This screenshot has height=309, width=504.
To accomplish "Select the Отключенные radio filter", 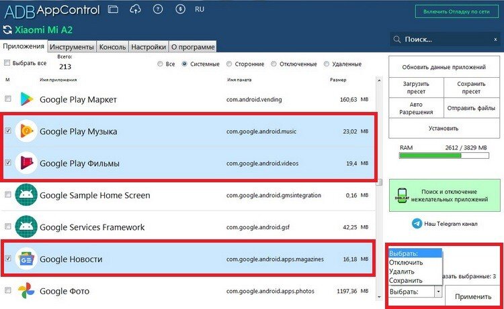I will tap(274, 64).
